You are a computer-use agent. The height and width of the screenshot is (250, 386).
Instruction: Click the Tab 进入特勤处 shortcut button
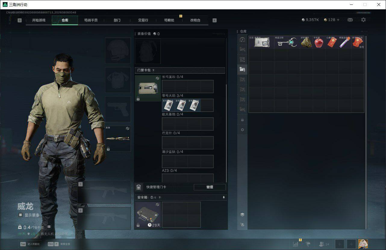tap(30, 244)
